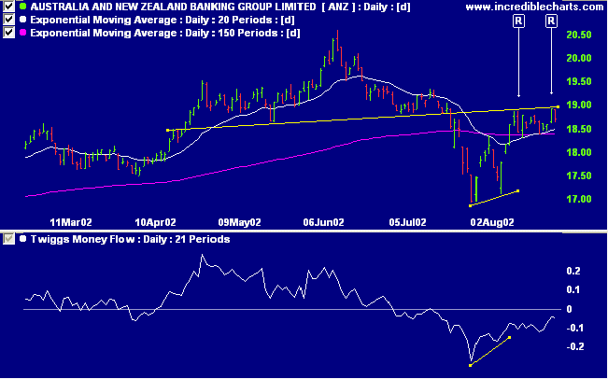Open the www.incrediblecharts.com link

534,7
